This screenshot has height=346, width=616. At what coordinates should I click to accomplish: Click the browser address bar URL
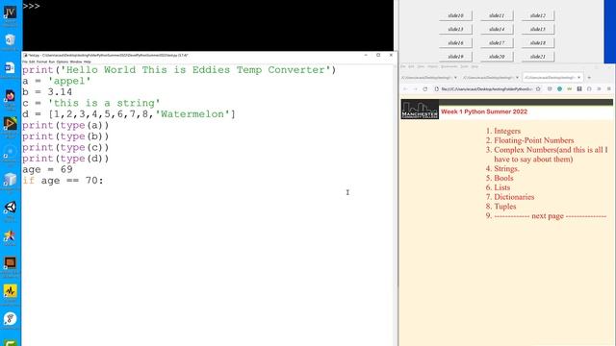pyautogui.click(x=486, y=89)
